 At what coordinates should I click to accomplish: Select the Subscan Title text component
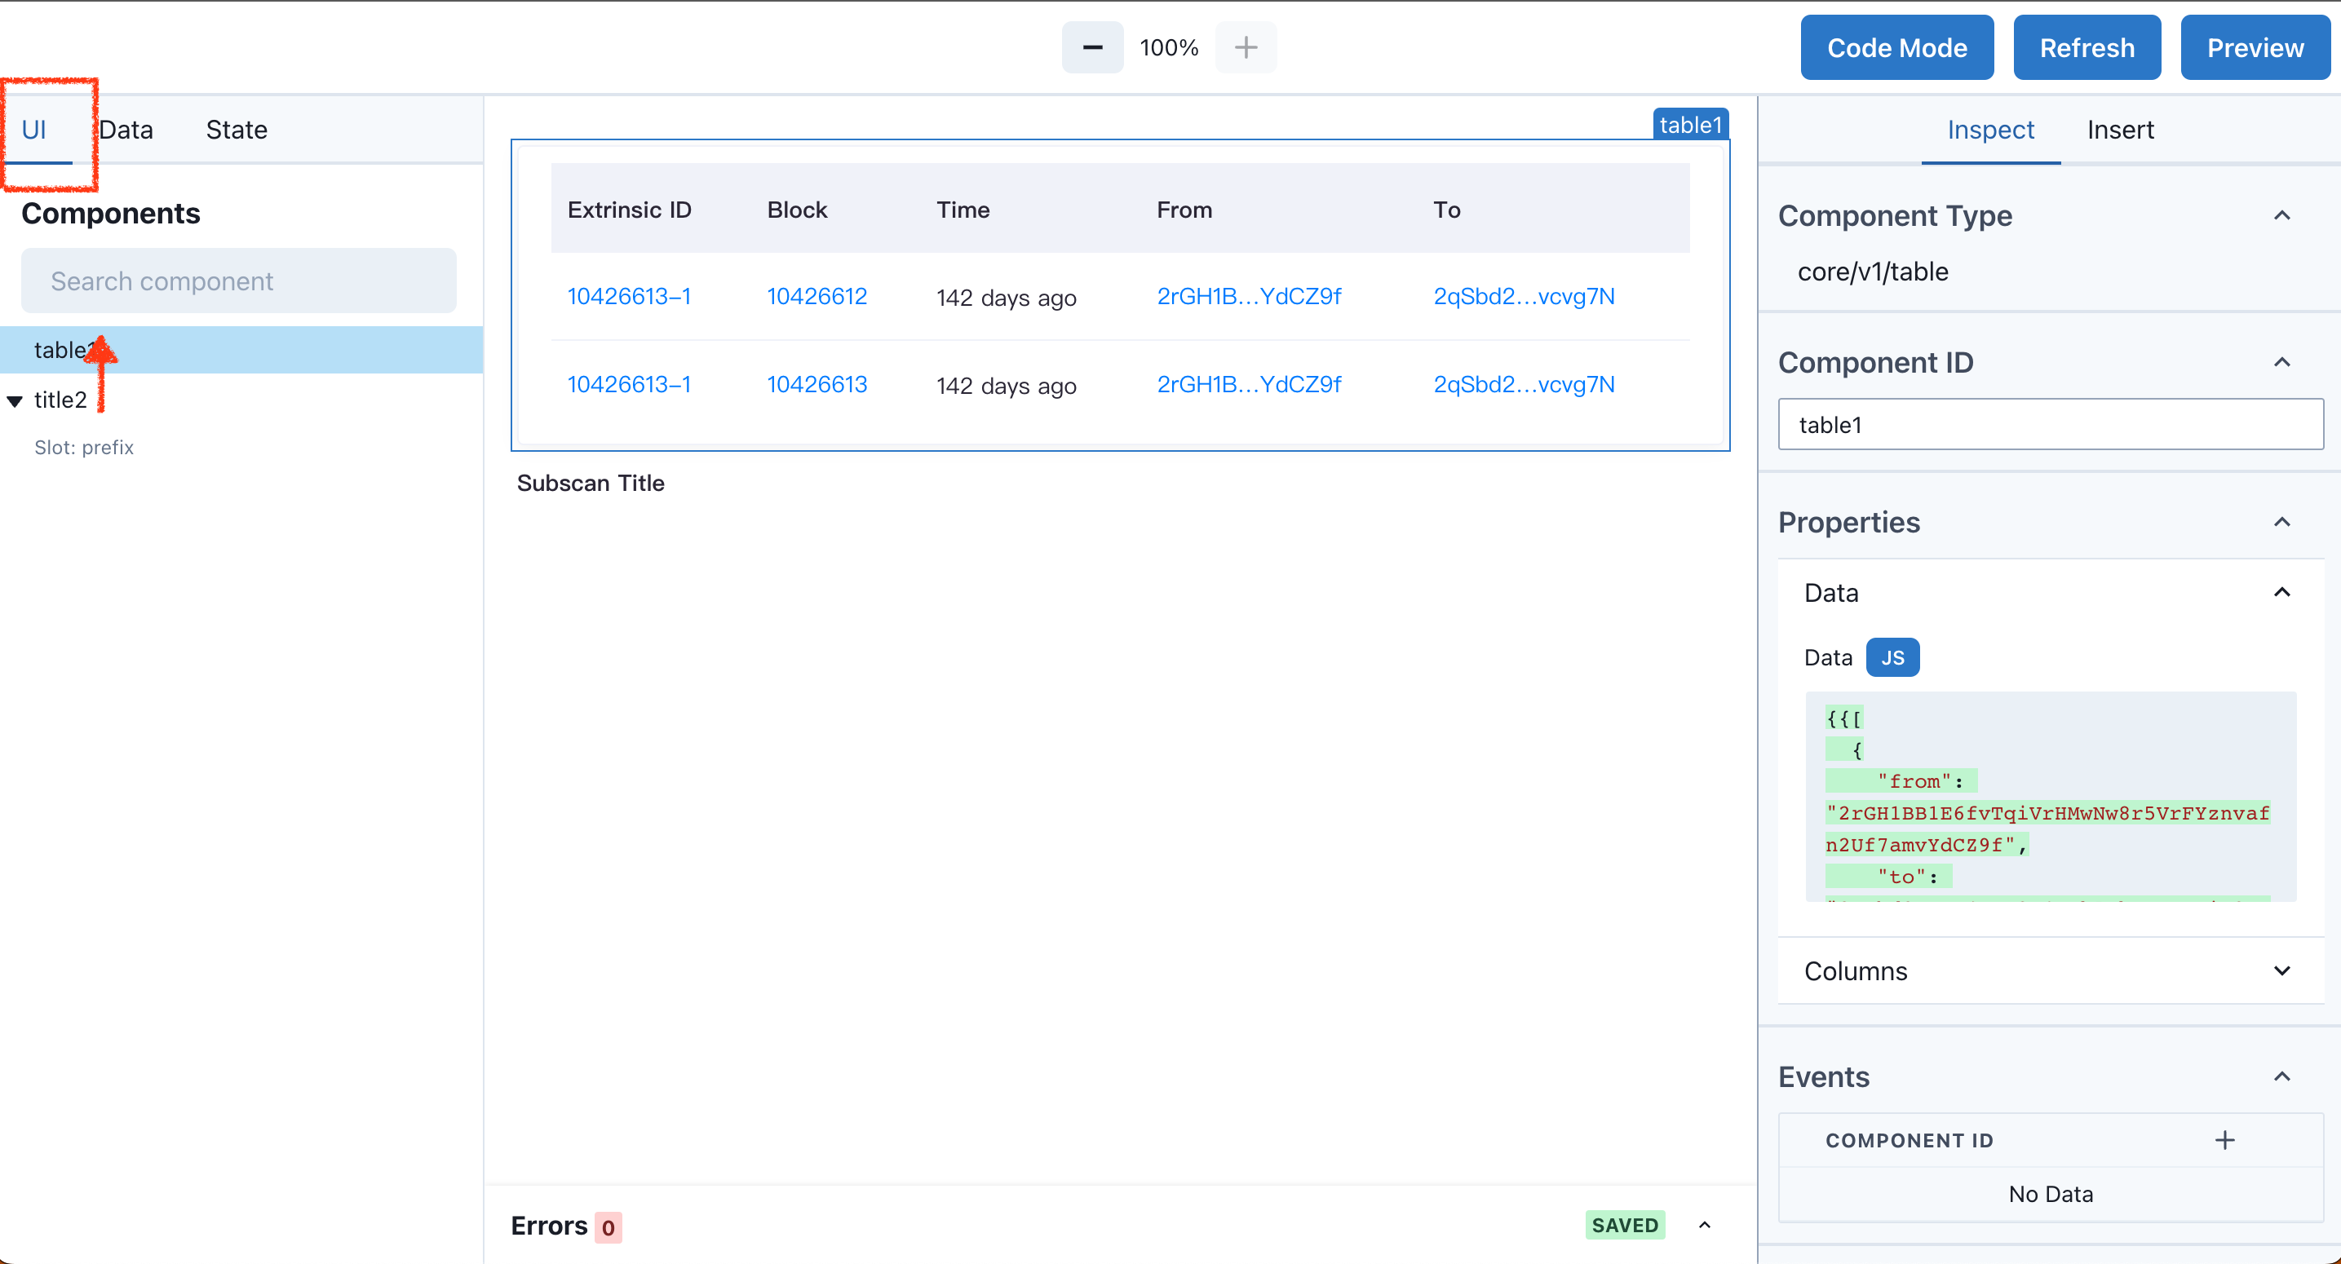[x=591, y=483]
